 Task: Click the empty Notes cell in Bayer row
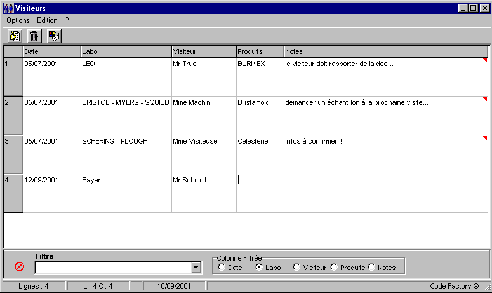[x=386, y=193]
